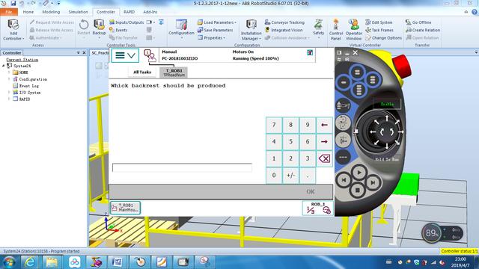Click the decimal point keypad key
Screen dimensions: 479x269
308,176
